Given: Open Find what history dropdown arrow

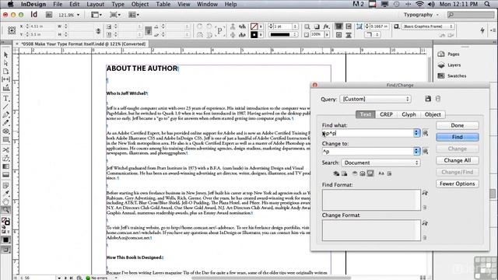Looking at the screenshot, I should (x=416, y=133).
